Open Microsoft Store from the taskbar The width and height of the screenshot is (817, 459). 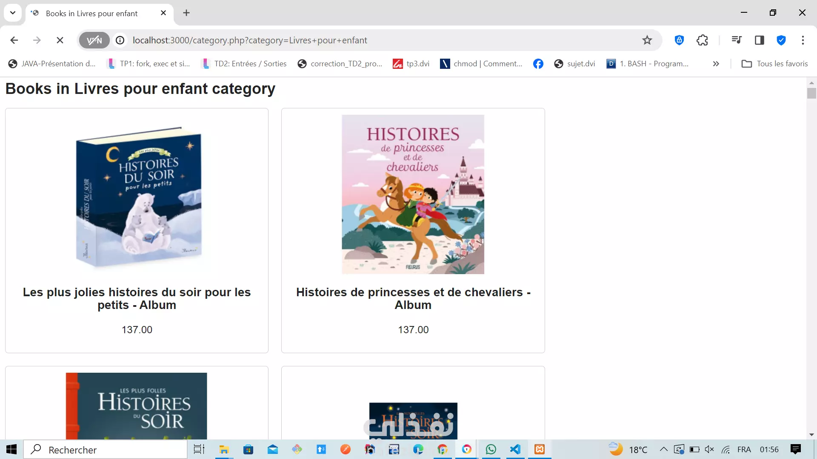[248, 449]
